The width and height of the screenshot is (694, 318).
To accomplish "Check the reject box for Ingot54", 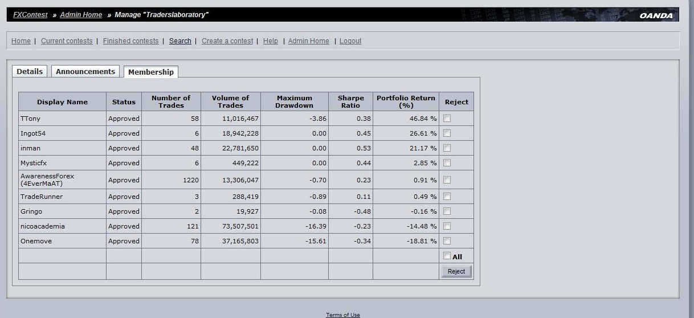I will tap(447, 133).
